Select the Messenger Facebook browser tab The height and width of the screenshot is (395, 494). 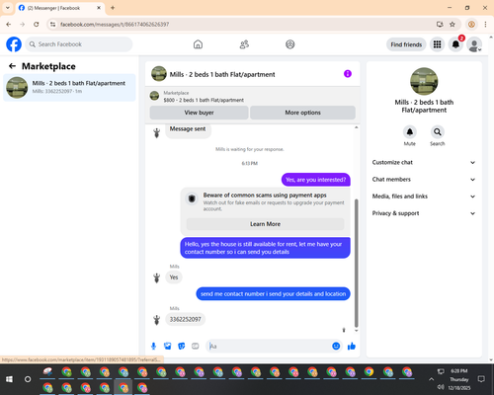point(60,8)
